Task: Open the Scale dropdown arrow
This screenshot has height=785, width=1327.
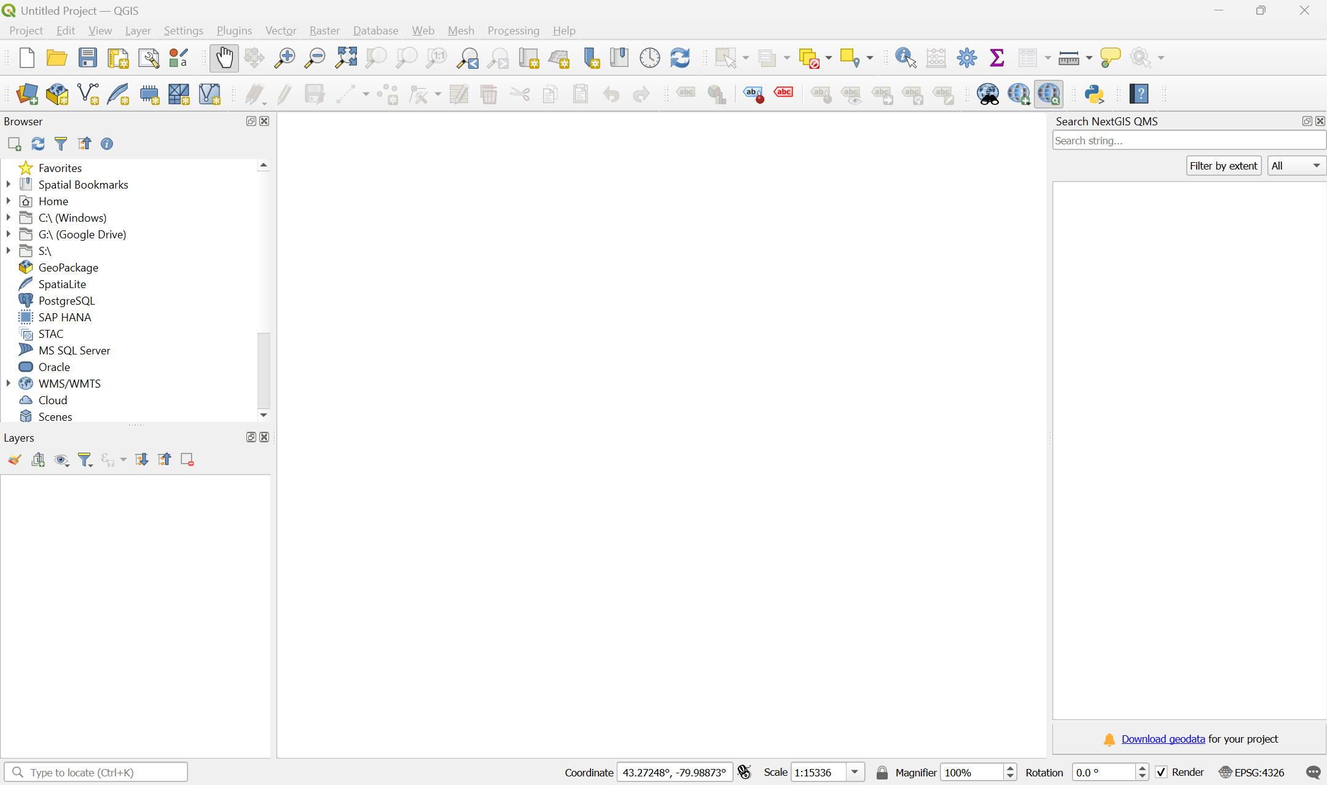Action: [855, 772]
